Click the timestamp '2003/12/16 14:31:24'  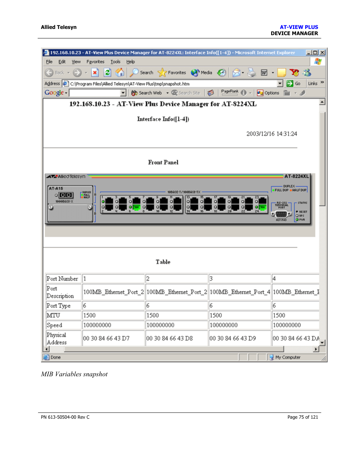[271, 134]
